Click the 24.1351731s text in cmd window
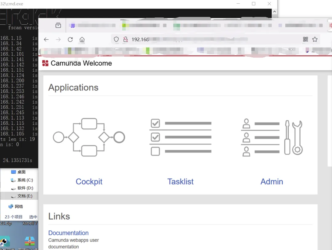332x250 pixels. point(17,160)
